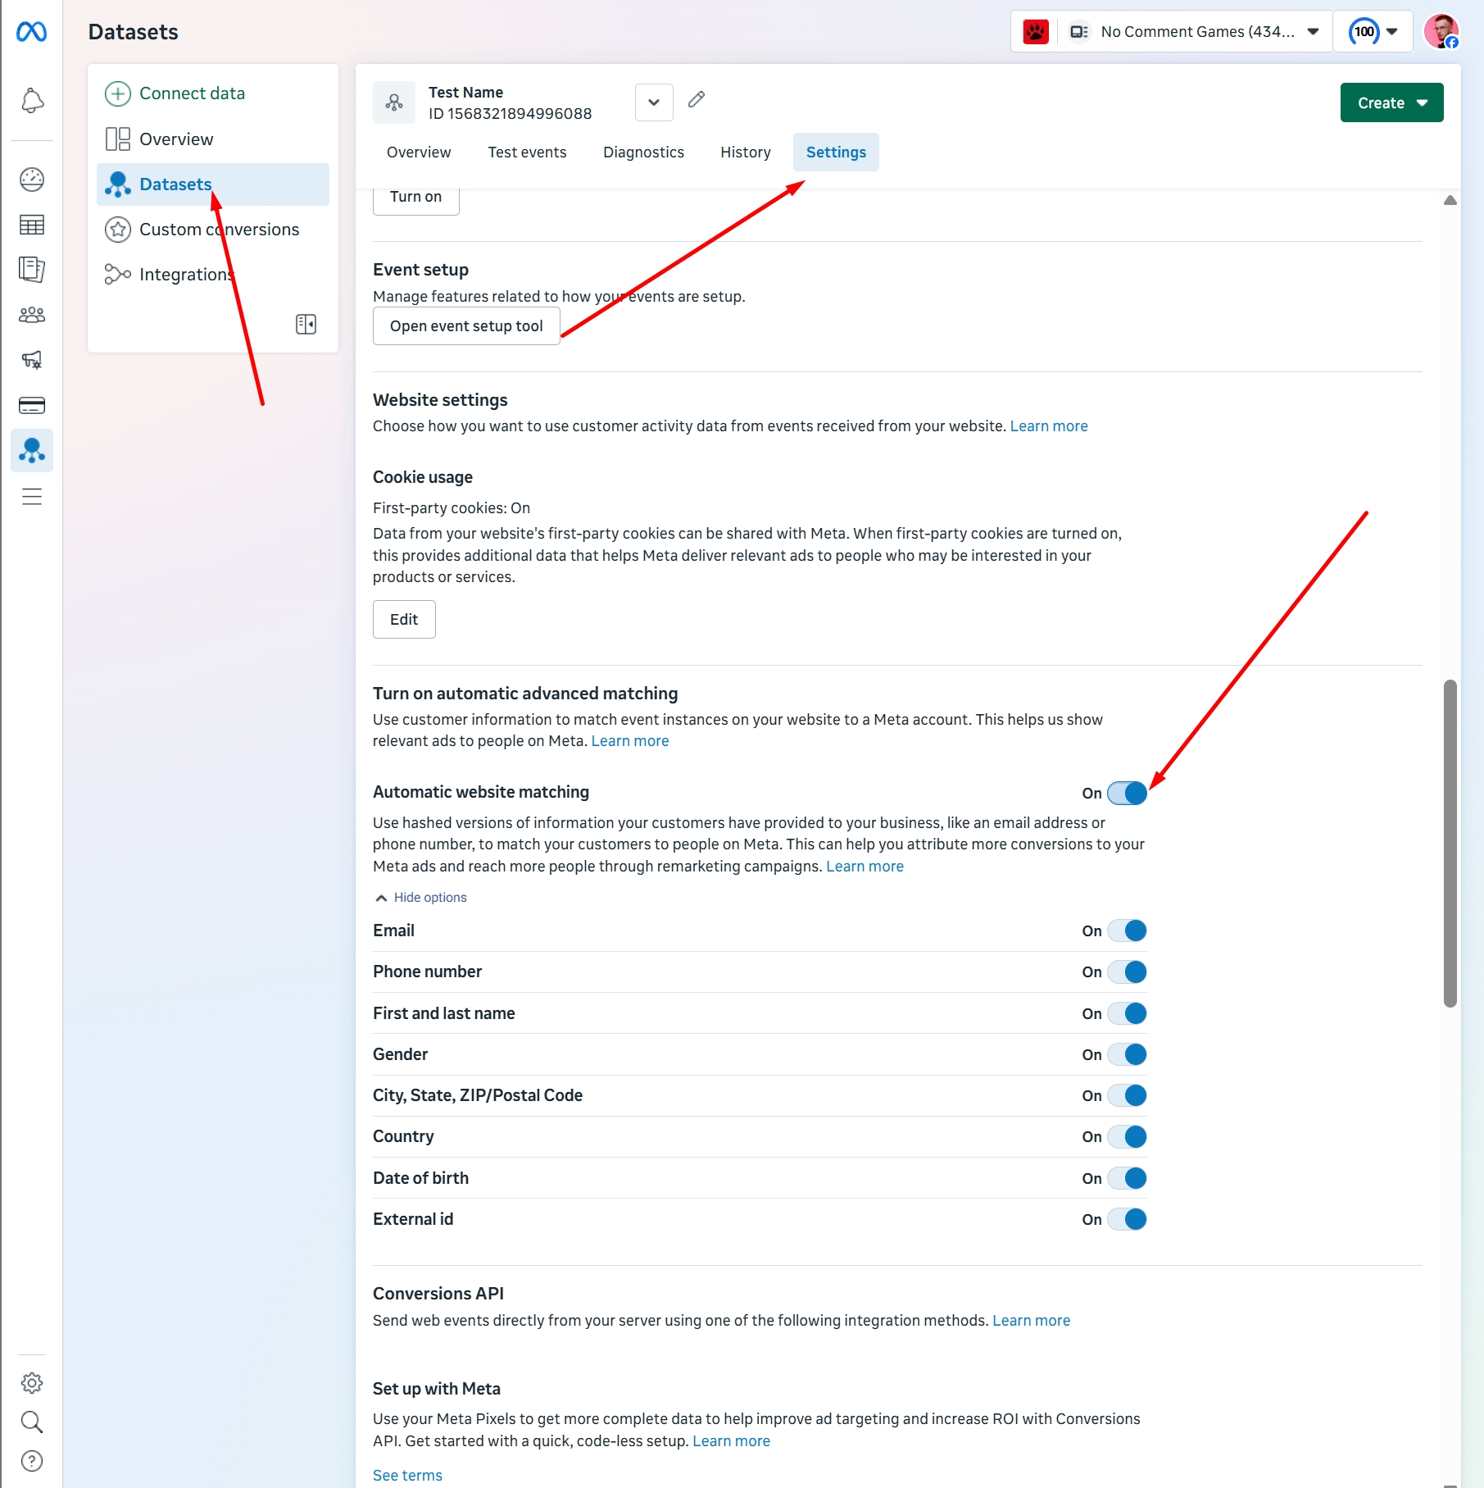Edit dataset name with pencil icon

697,99
